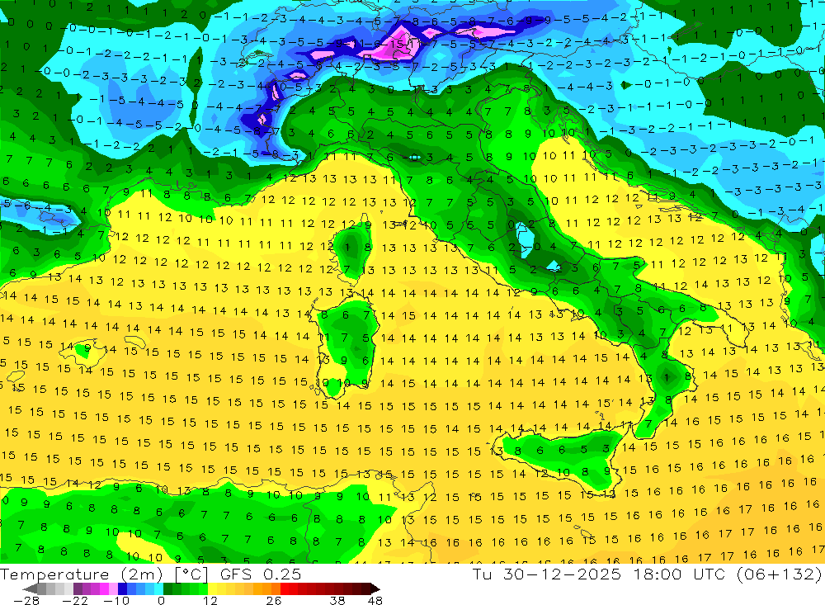Screen dimensions: 825x605
Task: Click the '26' legend value
Action: [x=274, y=601]
